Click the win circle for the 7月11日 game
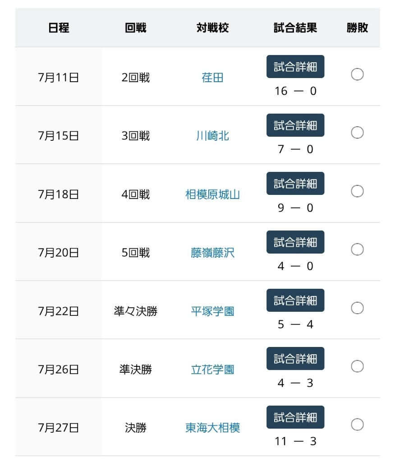The image size is (395, 462). [x=357, y=74]
